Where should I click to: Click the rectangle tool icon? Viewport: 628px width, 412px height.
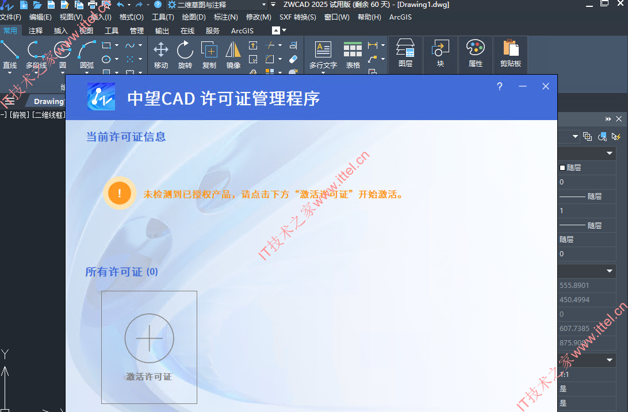(x=106, y=45)
